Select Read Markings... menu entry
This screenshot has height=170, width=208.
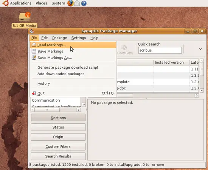pyautogui.click(x=73, y=45)
